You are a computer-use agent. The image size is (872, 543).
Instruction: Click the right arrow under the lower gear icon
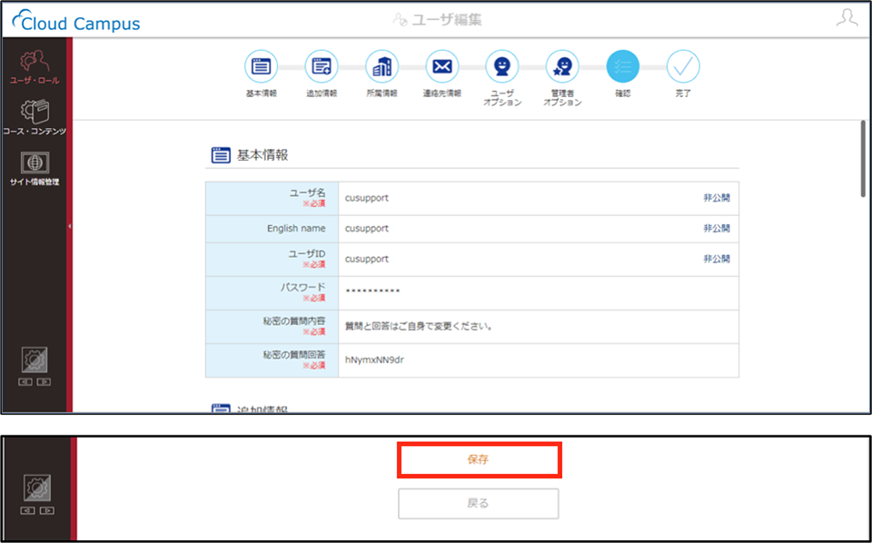(x=47, y=510)
